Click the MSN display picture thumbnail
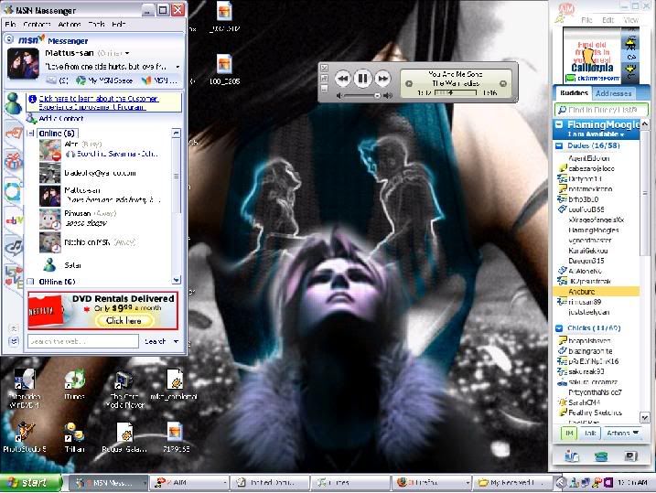The width and height of the screenshot is (656, 493). tap(24, 63)
